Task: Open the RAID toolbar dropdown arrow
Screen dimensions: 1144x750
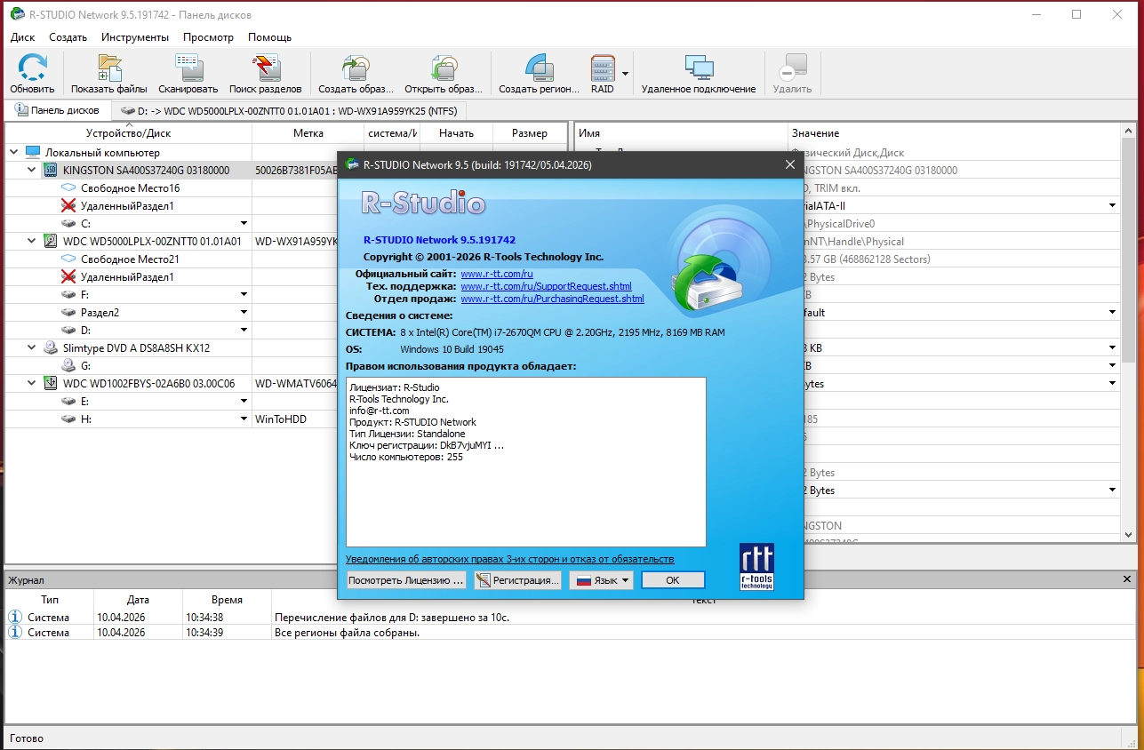Action: point(626,74)
